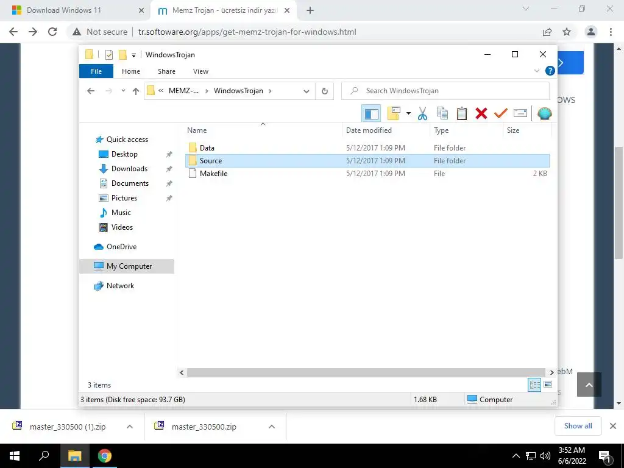Click the properties checkmark icon in title bar
The width and height of the screenshot is (624, 468).
(x=109, y=54)
